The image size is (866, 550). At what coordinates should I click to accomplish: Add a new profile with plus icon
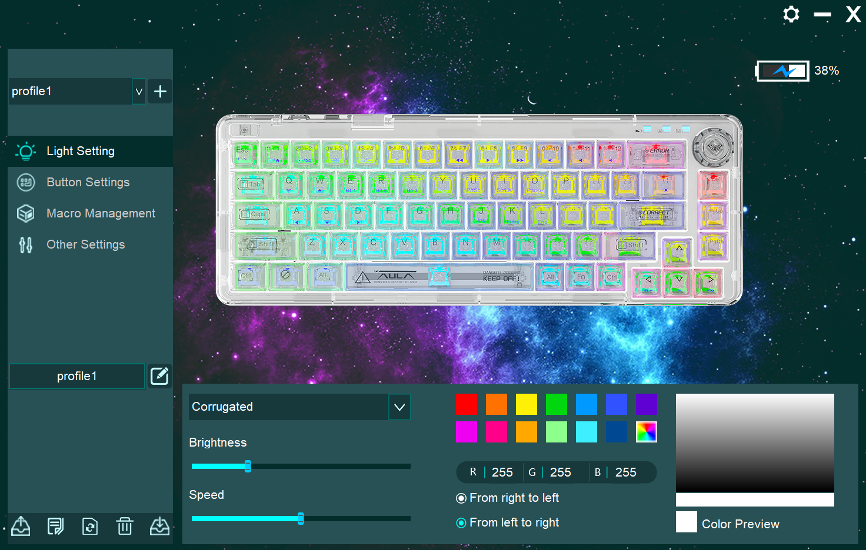point(160,92)
